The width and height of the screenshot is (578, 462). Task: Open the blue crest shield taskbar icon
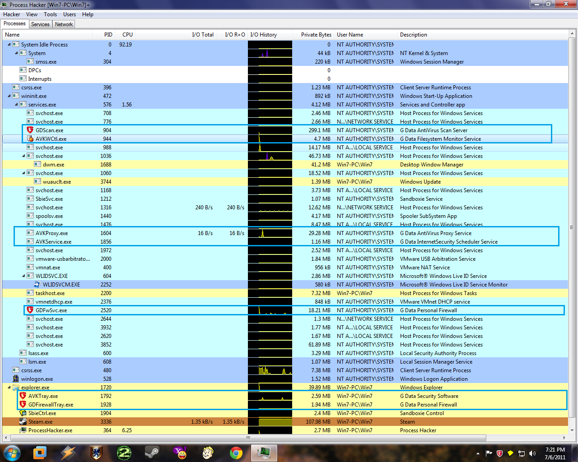(96, 453)
